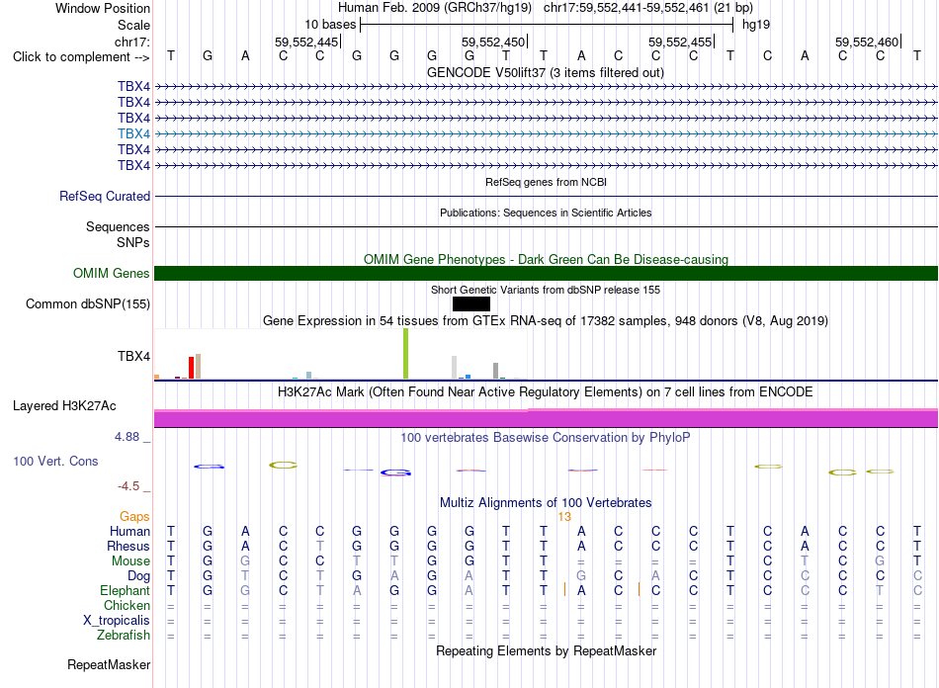Viewport: 939px width, 688px height.
Task: Click the 'Click to complement -->' label
Action: [x=81, y=57]
